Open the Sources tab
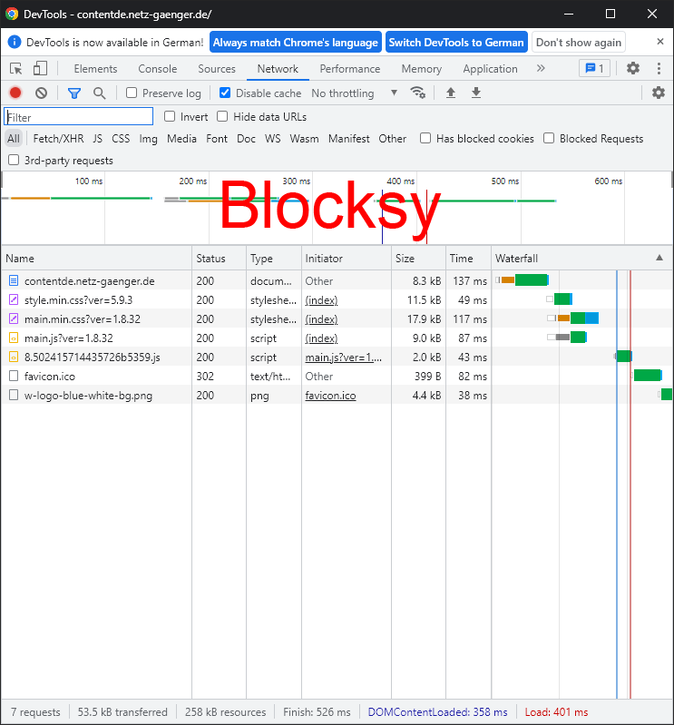Screen dimensions: 674x725 [x=217, y=69]
